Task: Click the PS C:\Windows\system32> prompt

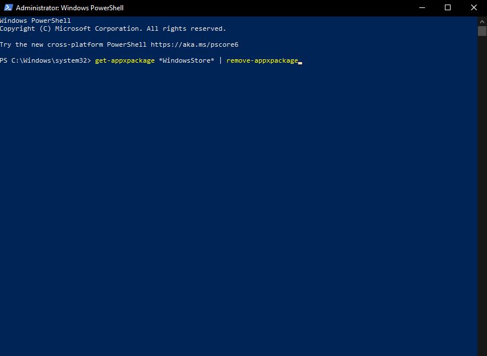Action: [46, 60]
